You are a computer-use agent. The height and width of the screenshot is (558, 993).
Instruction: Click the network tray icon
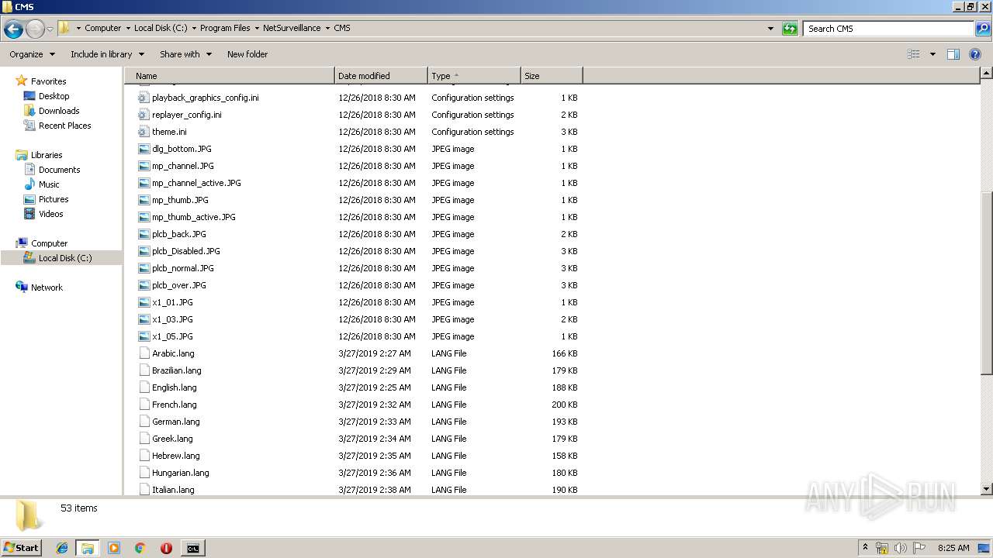coord(882,548)
